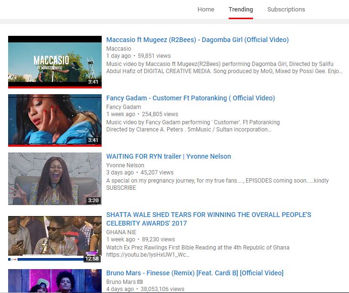This screenshot has height=293, width=349.
Task: Click the youtu.be link in Shatta Wale description
Action: coord(148,255)
